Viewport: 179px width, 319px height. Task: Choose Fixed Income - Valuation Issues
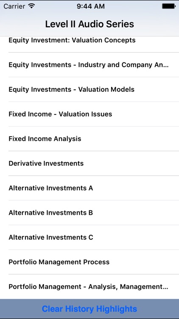point(89,114)
